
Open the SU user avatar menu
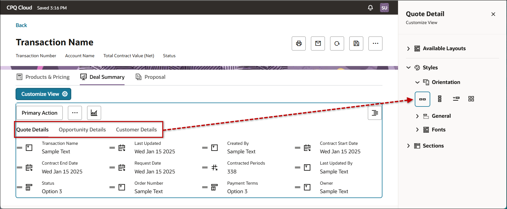(x=384, y=8)
